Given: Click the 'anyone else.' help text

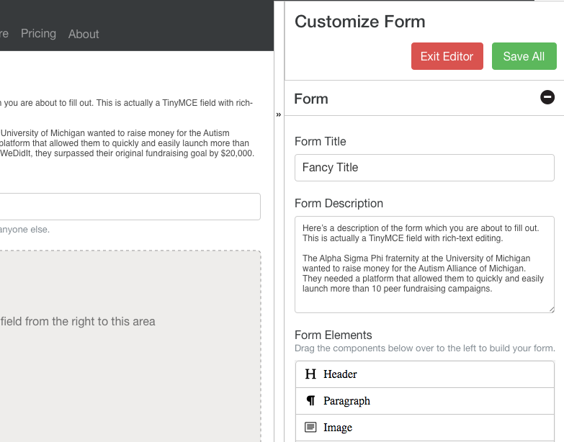Looking at the screenshot, I should (24, 229).
